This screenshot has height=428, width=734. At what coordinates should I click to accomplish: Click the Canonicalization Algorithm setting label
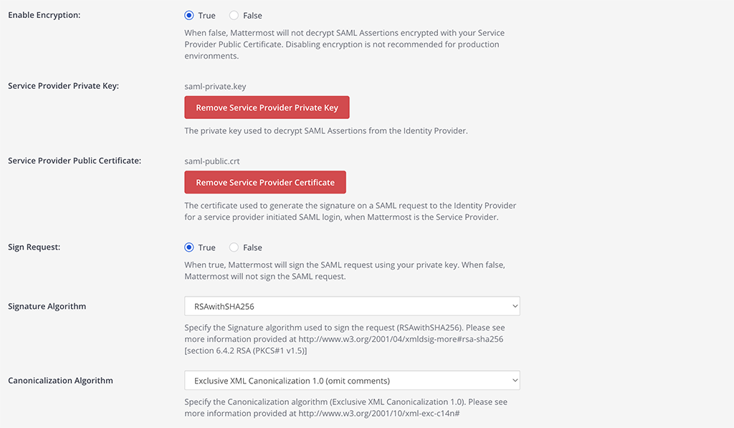(x=60, y=381)
